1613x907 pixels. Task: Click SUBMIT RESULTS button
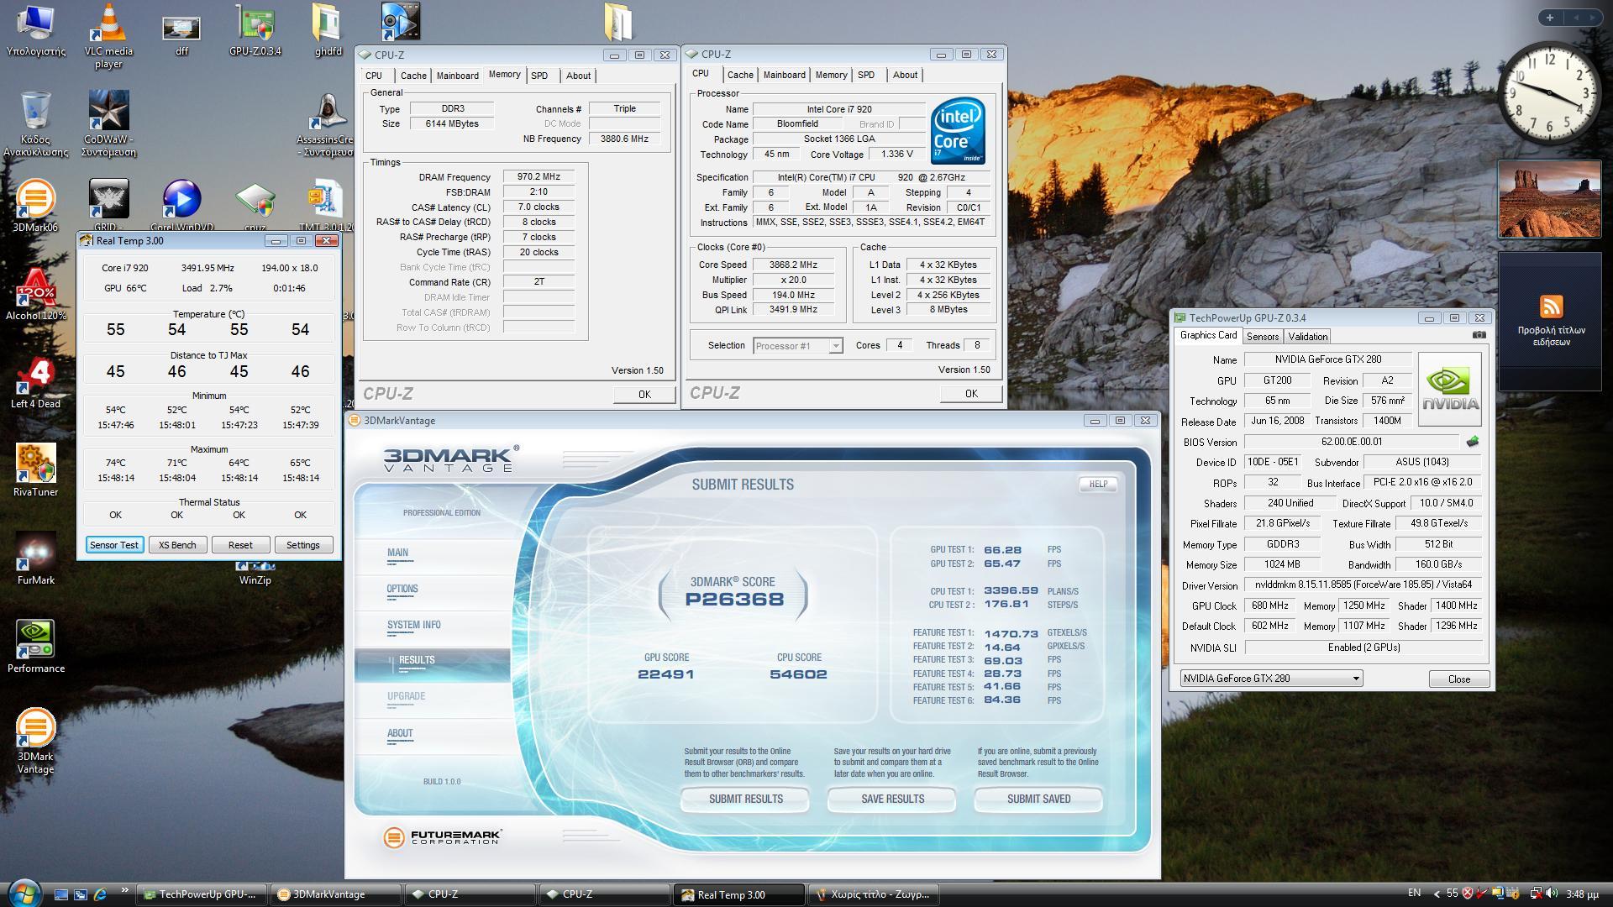[x=745, y=800]
